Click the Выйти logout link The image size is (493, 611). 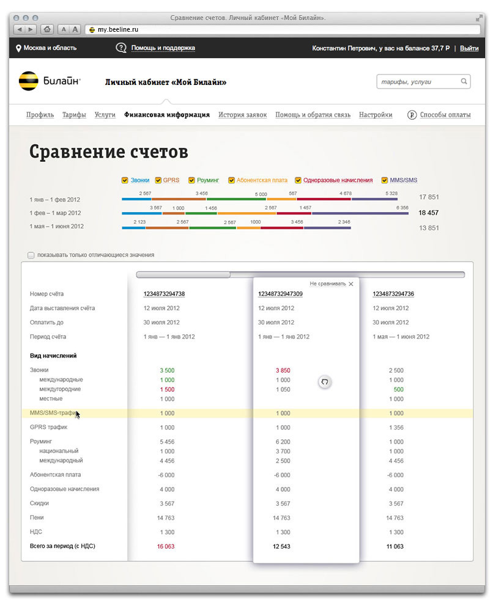point(469,48)
